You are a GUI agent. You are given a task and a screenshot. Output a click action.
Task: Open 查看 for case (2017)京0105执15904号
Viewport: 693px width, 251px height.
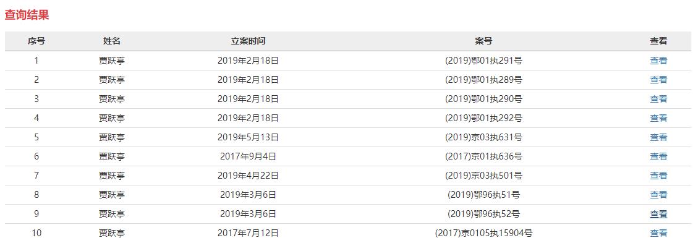658,233
